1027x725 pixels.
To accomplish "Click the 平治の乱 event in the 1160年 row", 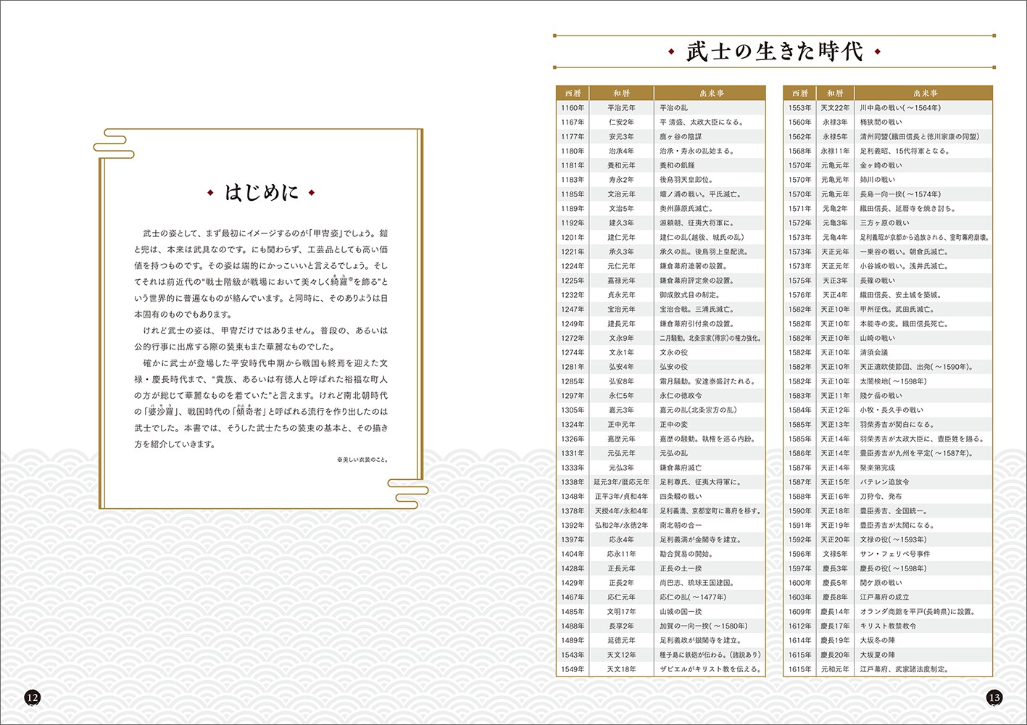I will tap(674, 108).
